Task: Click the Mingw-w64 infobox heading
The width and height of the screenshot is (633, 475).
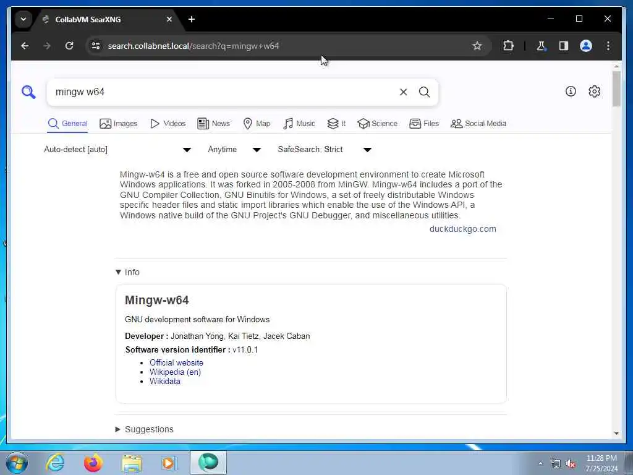Action: pos(157,300)
